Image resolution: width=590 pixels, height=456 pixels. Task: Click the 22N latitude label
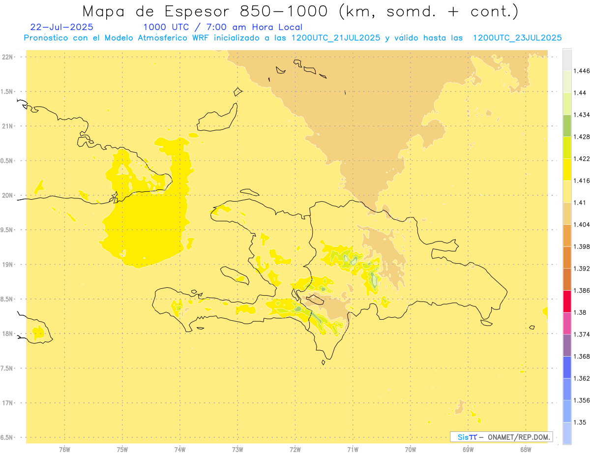click(x=7, y=57)
